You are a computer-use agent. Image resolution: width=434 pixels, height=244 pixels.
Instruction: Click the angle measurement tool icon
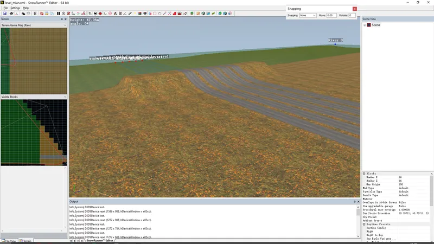[x=125, y=13]
